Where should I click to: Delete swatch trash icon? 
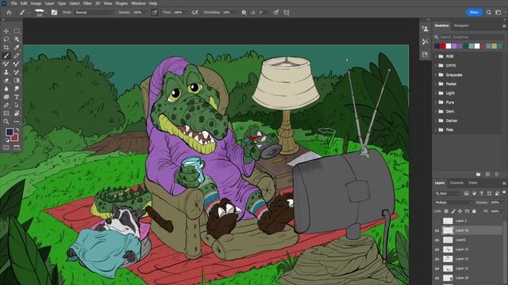(497, 174)
